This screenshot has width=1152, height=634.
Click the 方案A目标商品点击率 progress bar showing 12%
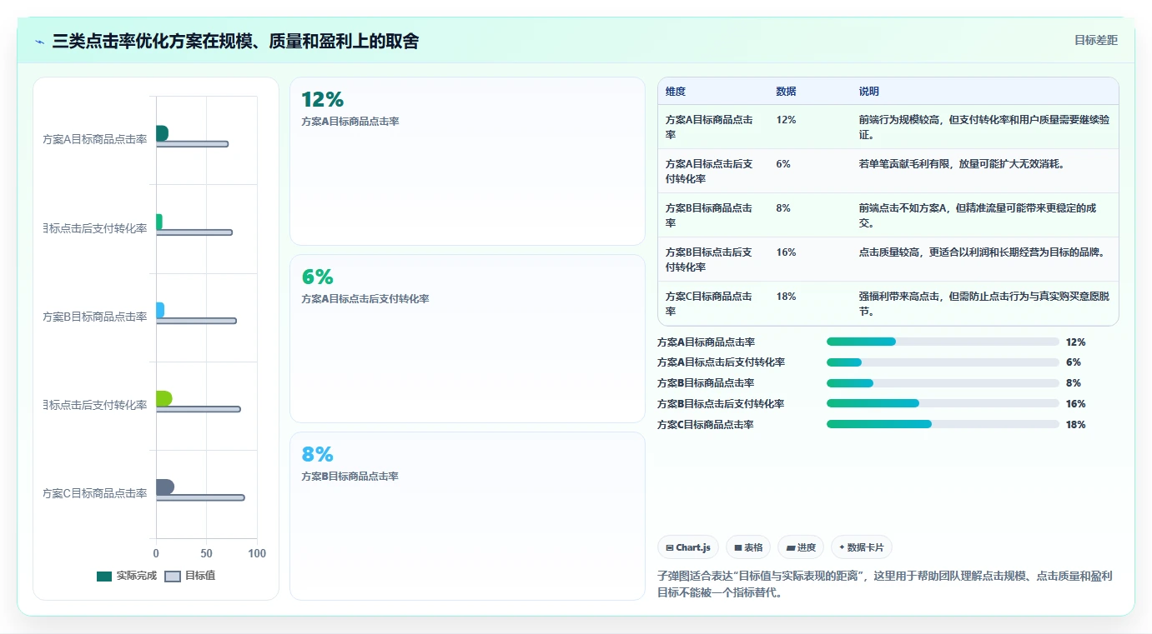(943, 342)
